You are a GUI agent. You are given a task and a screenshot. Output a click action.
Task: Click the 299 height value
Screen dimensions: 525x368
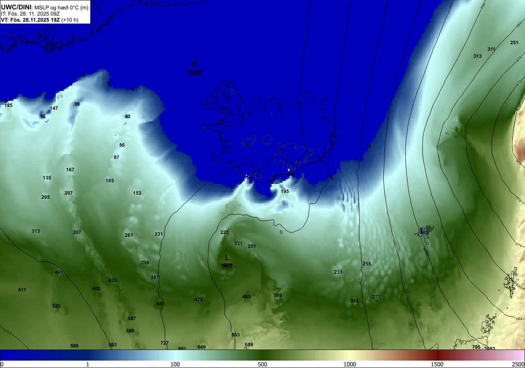145,263
